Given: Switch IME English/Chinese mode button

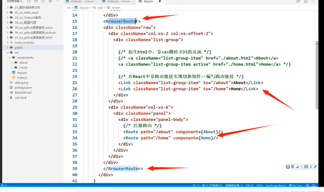Looking at the screenshot, I should point(293,167).
